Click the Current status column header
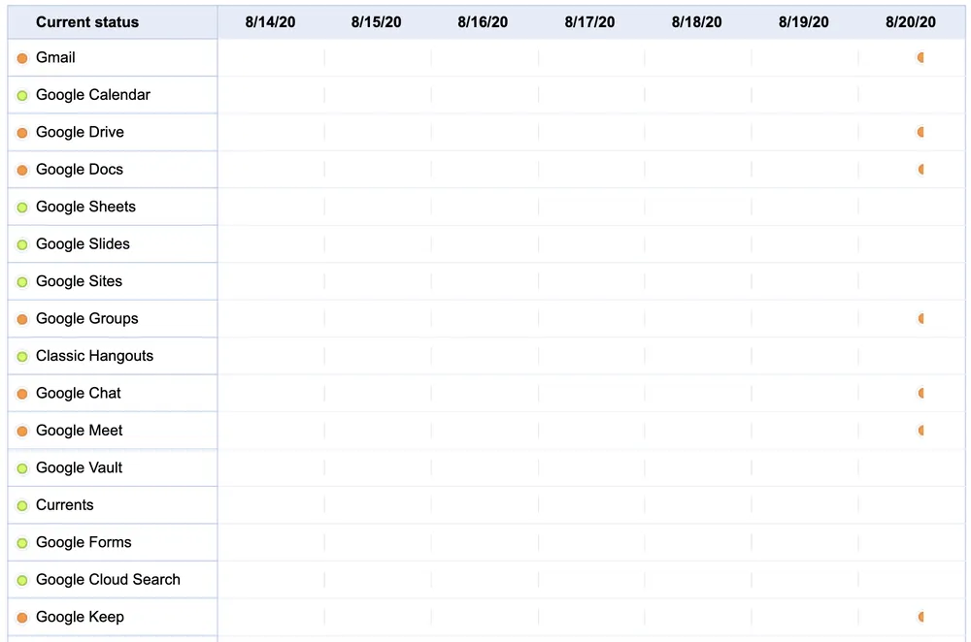The width and height of the screenshot is (971, 642). click(x=87, y=22)
